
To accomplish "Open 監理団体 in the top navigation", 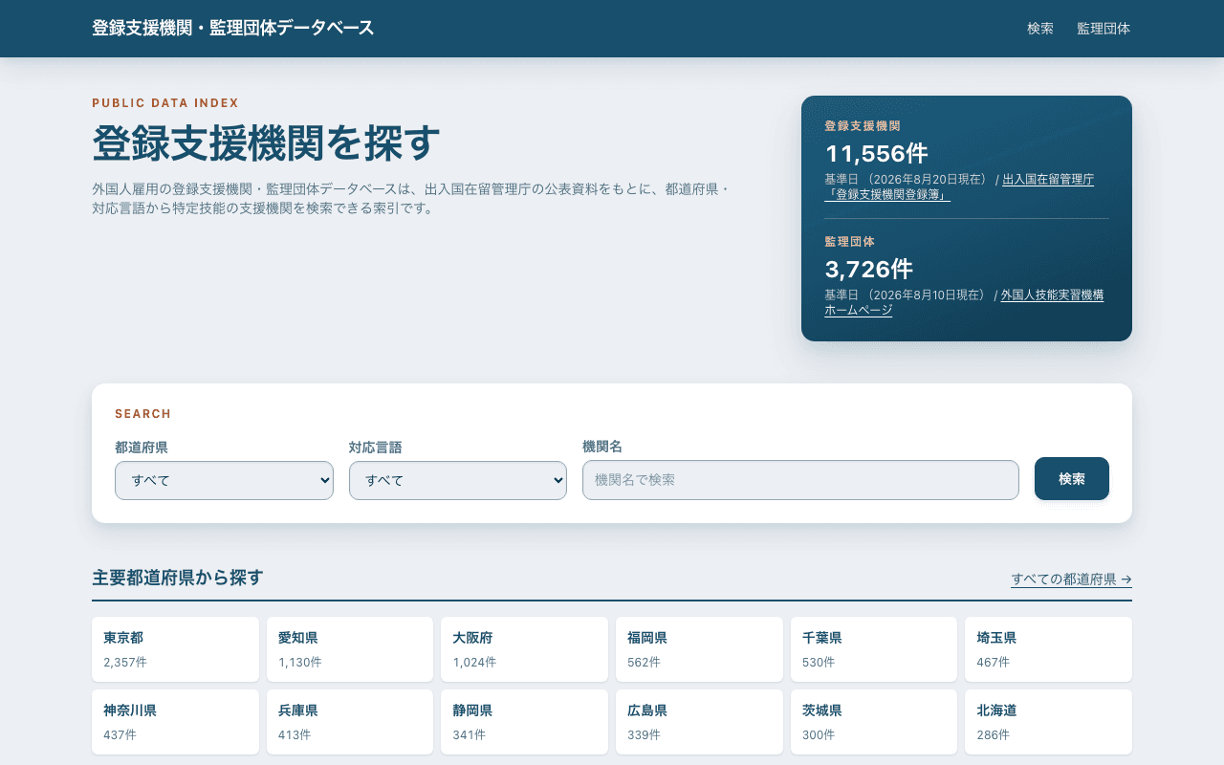I will tap(1104, 29).
